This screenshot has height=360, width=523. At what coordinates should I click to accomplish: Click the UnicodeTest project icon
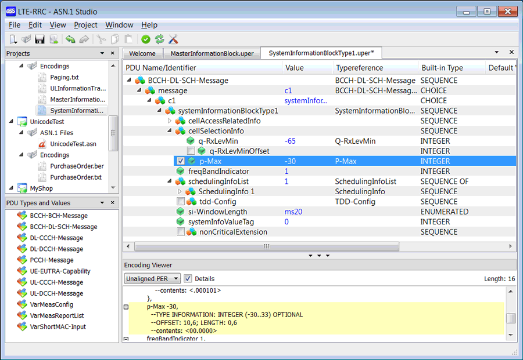(x=22, y=121)
